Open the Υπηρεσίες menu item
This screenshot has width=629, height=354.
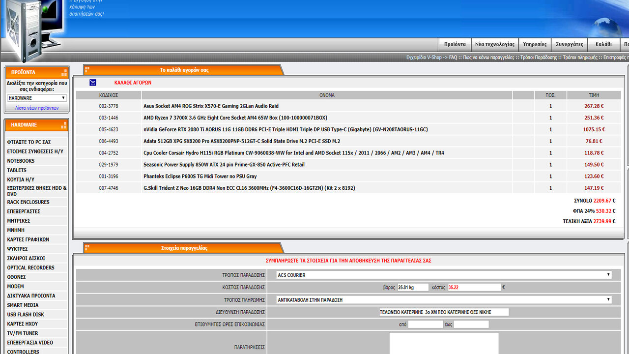coord(535,44)
